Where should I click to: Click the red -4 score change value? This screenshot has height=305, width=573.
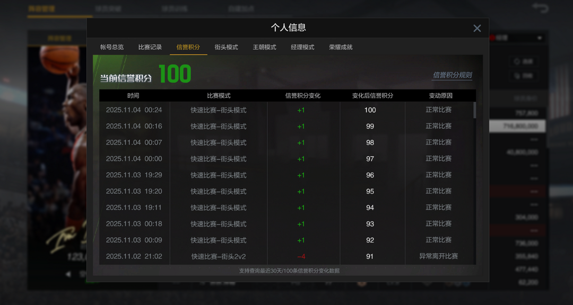pyautogui.click(x=301, y=256)
